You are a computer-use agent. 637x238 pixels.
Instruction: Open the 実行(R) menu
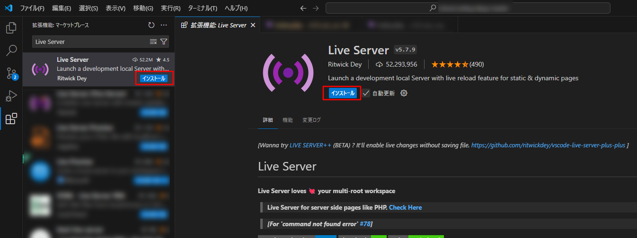click(170, 8)
